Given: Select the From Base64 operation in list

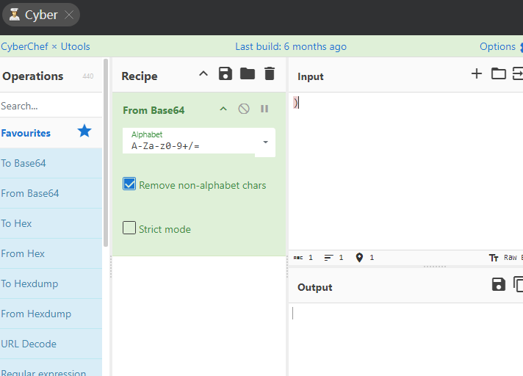Looking at the screenshot, I should pyautogui.click(x=51, y=193).
